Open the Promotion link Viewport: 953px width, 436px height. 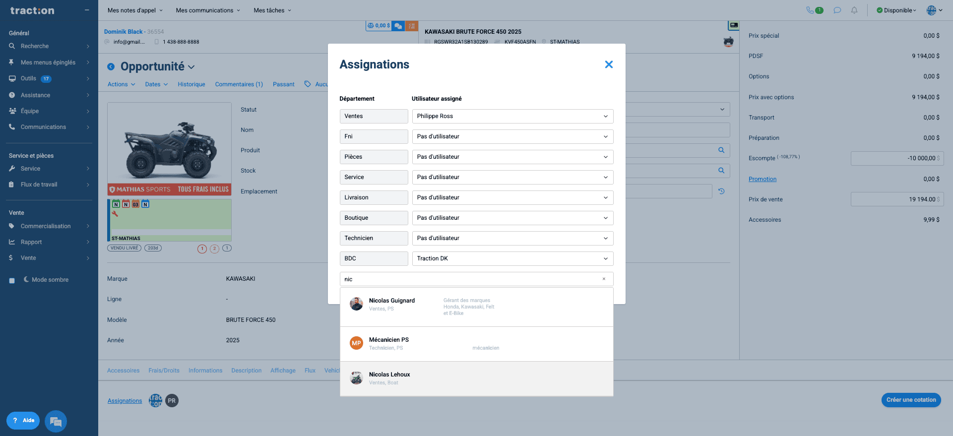pyautogui.click(x=762, y=179)
